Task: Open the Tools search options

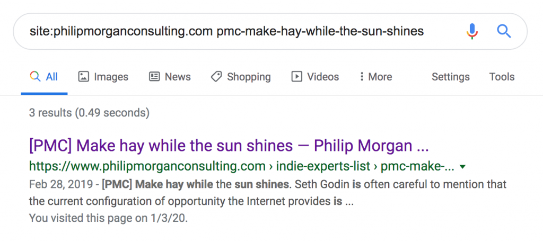Action: [x=502, y=76]
